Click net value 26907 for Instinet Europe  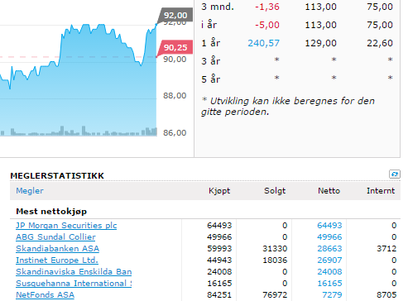[329, 260]
